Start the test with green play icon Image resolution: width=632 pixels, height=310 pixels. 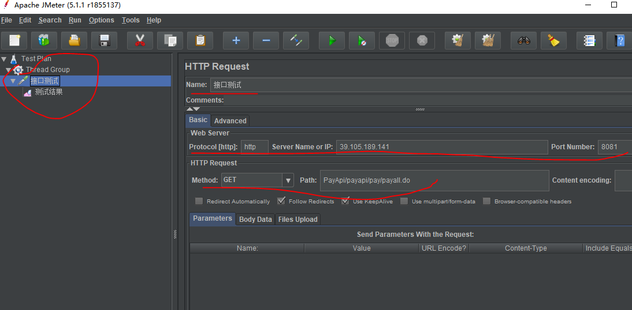click(332, 40)
